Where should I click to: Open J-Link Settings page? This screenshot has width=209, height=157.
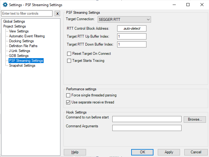pyautogui.click(x=20, y=51)
